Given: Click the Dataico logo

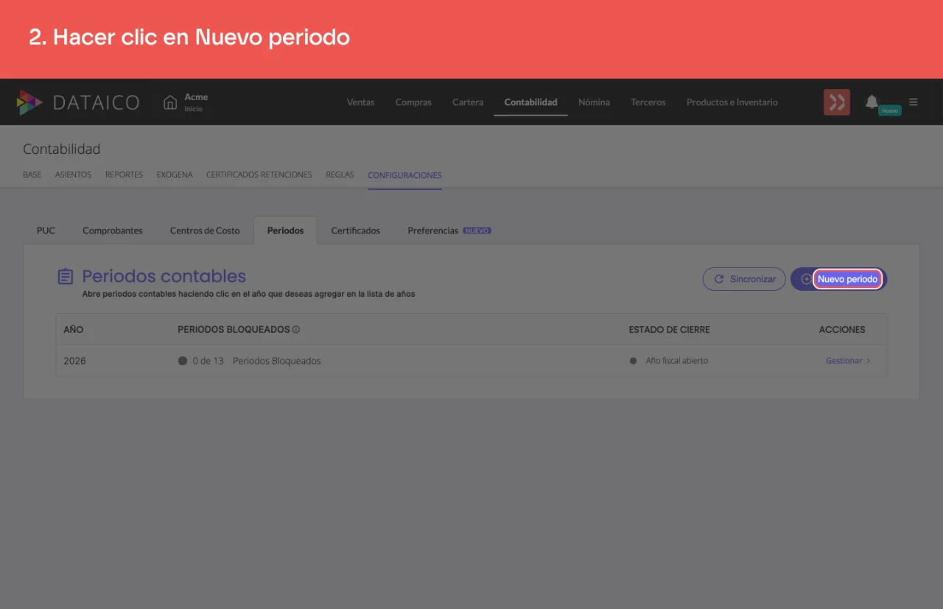Looking at the screenshot, I should pos(78,102).
